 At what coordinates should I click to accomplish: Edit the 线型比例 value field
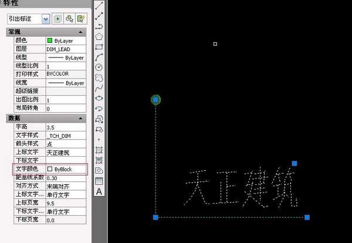tap(66, 66)
